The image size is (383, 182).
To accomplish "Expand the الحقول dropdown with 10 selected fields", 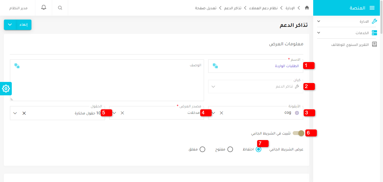I will (x=15, y=113).
